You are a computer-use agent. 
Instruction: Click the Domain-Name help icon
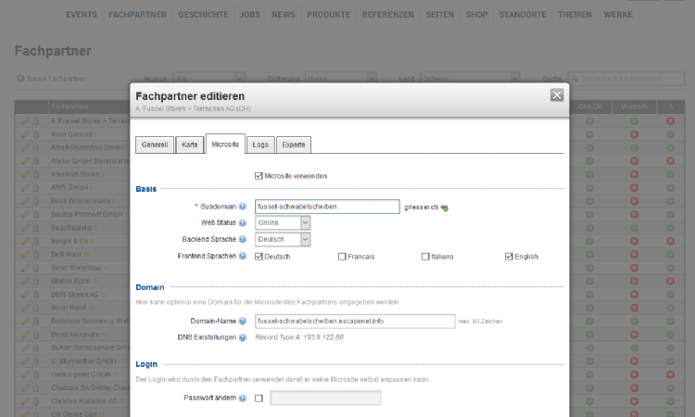pyautogui.click(x=242, y=321)
